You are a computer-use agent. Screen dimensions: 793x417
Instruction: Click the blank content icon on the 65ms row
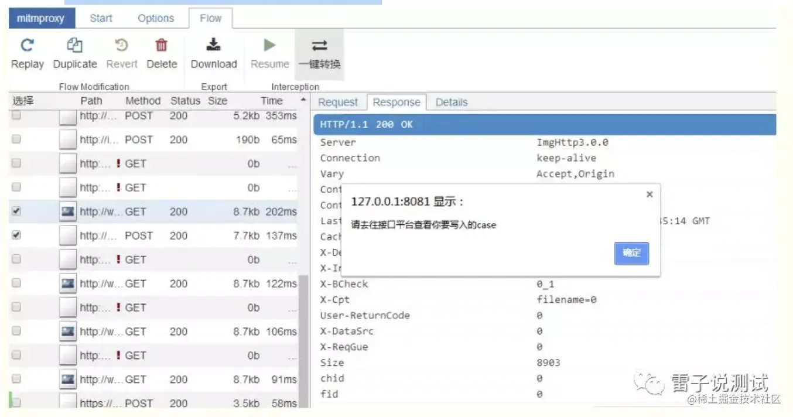pos(69,139)
